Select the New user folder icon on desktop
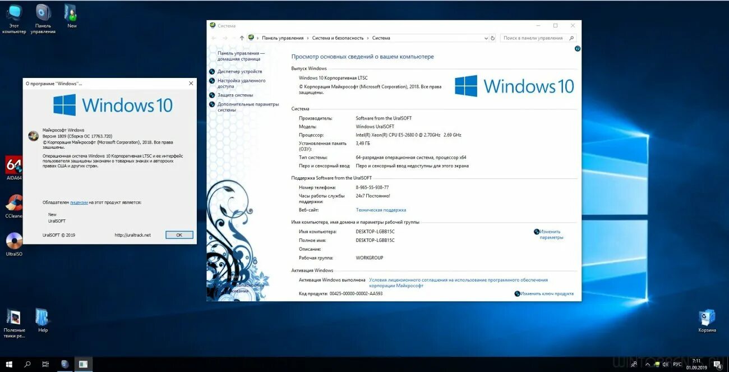Screen dimensions: 729x372 (x=72, y=16)
